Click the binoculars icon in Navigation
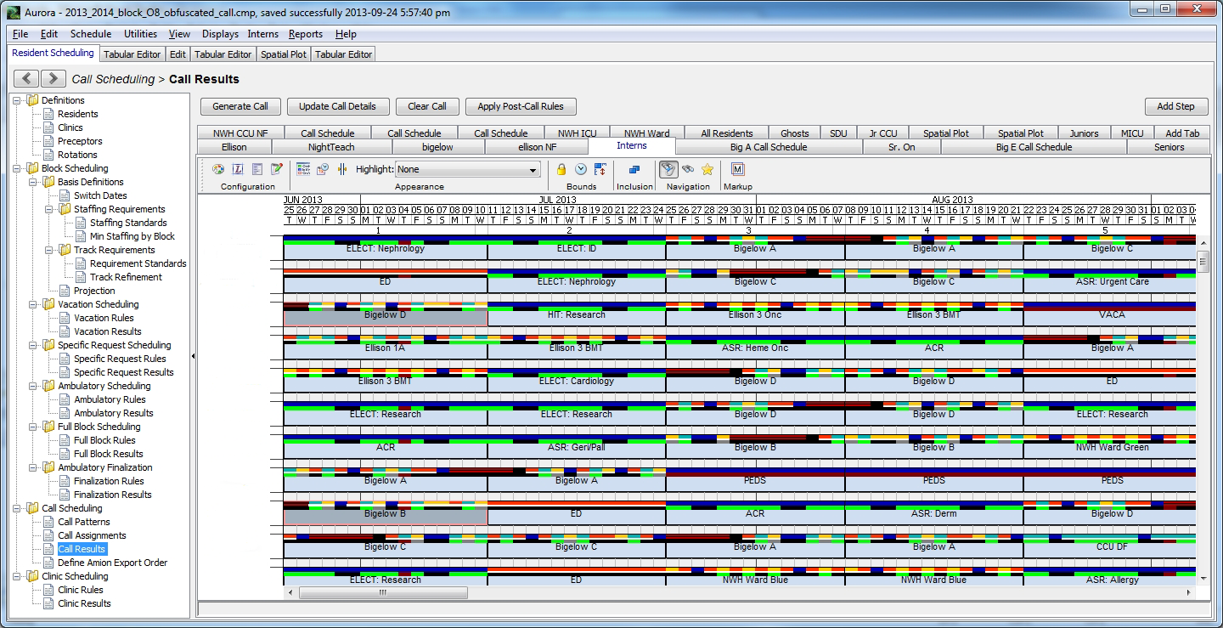The image size is (1223, 628). [688, 169]
